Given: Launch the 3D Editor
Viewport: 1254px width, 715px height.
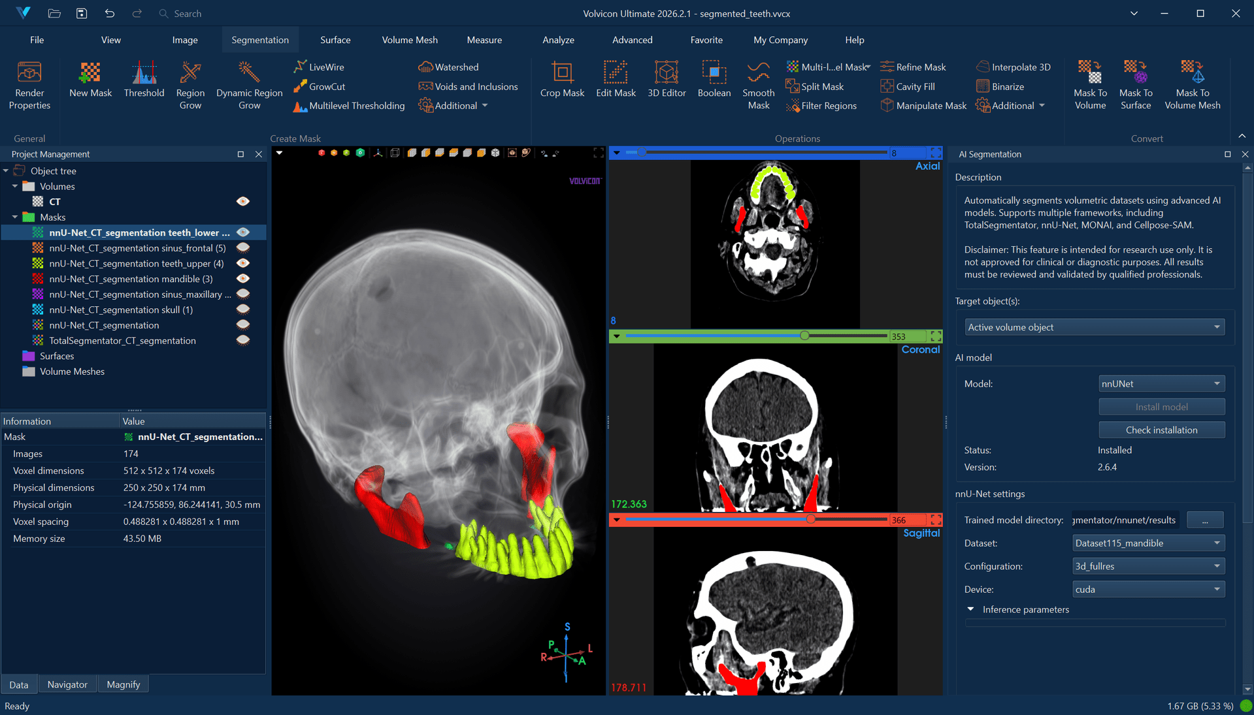Looking at the screenshot, I should [666, 82].
